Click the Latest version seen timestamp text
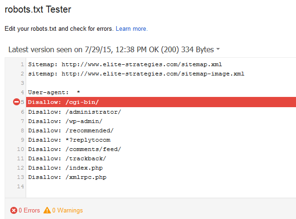The height and width of the screenshot is (219, 296). coord(111,49)
